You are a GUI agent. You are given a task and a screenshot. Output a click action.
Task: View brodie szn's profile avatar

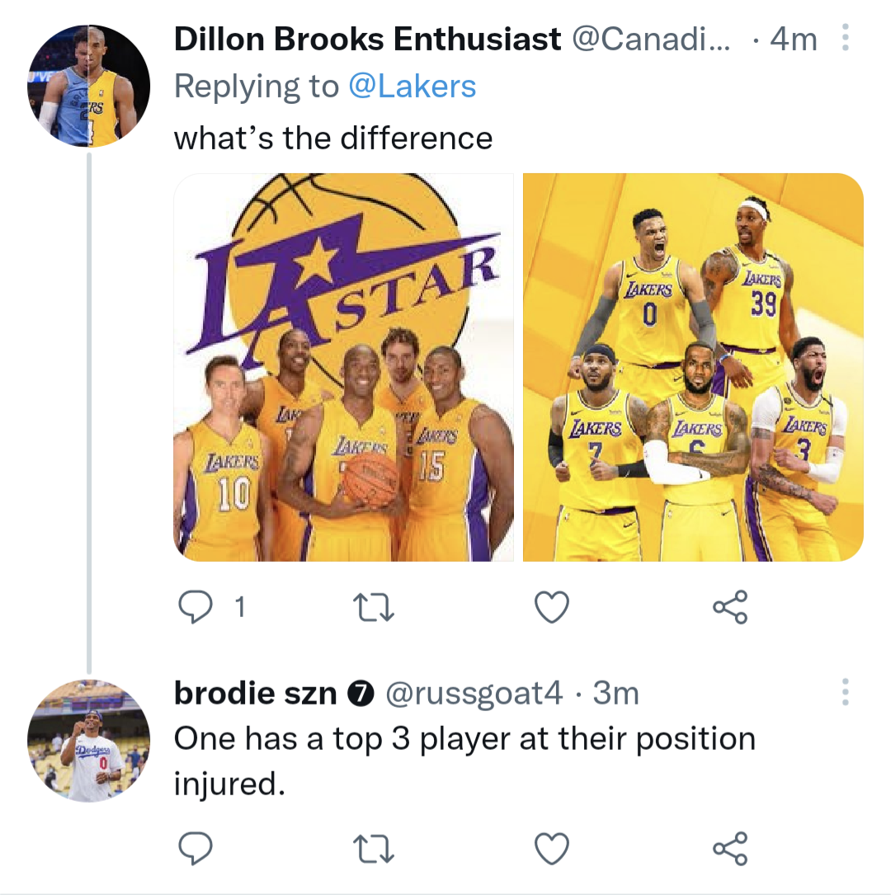[87, 742]
